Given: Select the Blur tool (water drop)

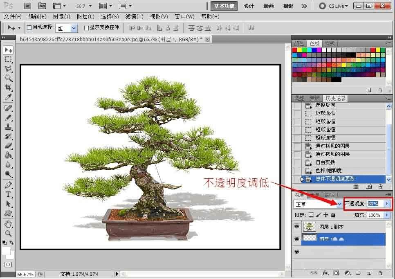Looking at the screenshot, I should (x=8, y=164).
